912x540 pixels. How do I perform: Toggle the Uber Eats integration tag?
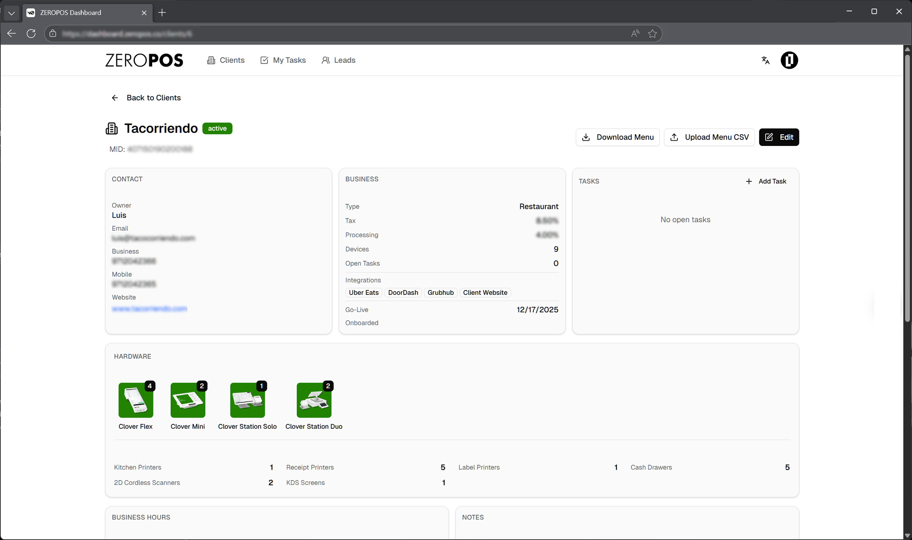(x=363, y=293)
